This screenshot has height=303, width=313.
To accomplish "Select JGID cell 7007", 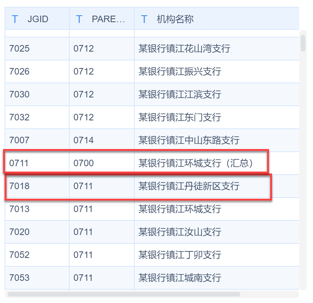I will click(x=19, y=141).
